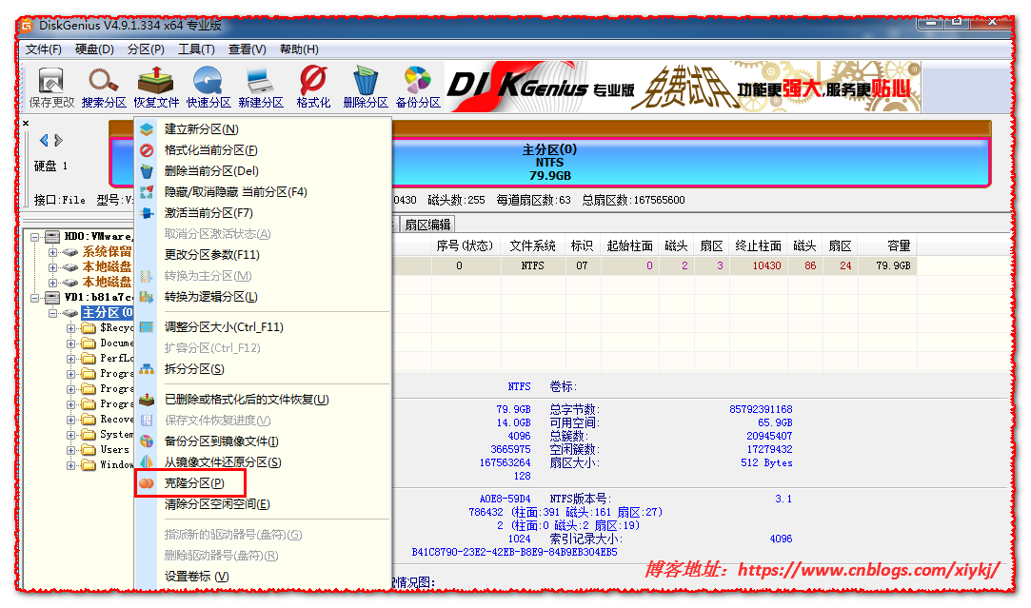Image resolution: width=1031 pixels, height=608 pixels.
Task: Choose 拆分分区(S) menu entry
Action: (x=263, y=369)
